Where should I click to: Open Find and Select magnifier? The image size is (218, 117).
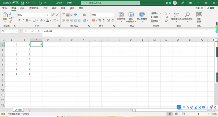(187, 17)
